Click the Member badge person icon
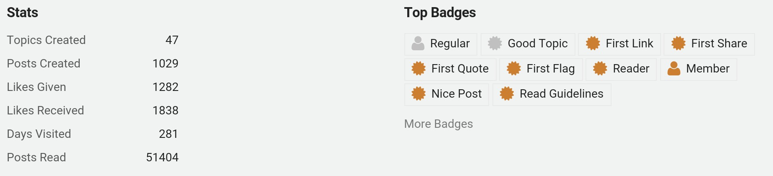773x176 pixels. coord(674,69)
